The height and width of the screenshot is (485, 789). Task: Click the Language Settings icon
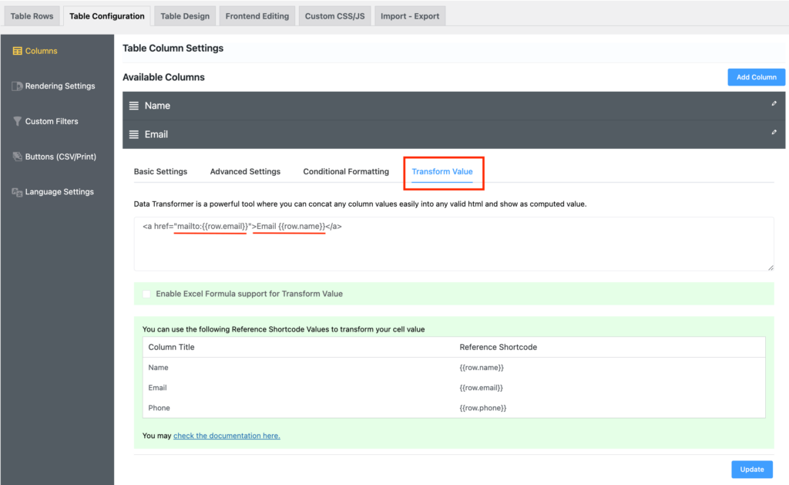pyautogui.click(x=17, y=192)
